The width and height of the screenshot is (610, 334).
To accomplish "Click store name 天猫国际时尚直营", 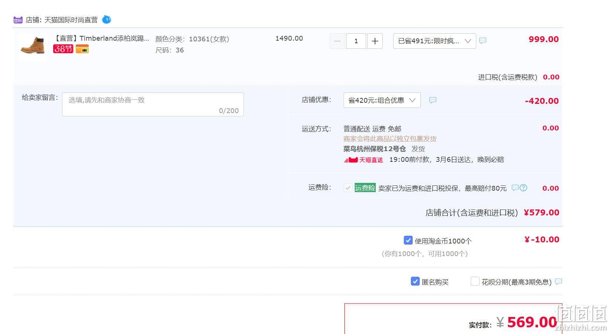I will tap(71, 20).
